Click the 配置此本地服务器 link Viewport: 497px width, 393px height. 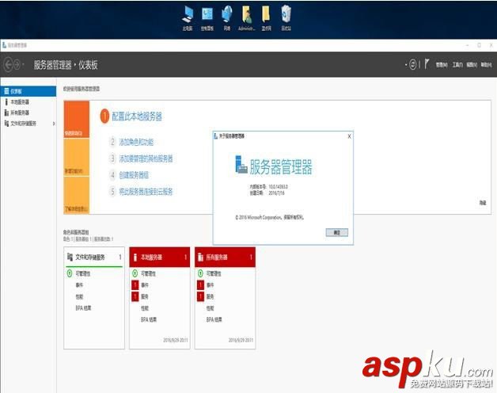coord(137,116)
